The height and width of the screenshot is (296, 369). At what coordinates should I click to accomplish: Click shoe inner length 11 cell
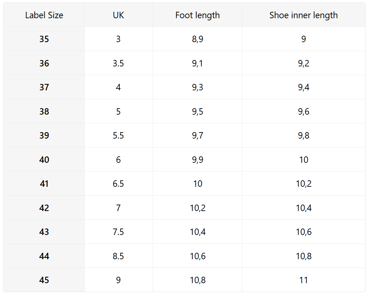point(303,280)
